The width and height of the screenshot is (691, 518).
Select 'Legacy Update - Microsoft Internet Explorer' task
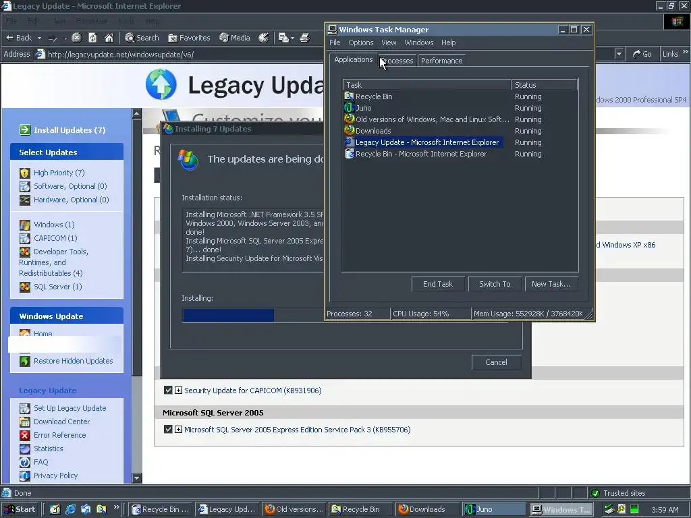[460, 142]
